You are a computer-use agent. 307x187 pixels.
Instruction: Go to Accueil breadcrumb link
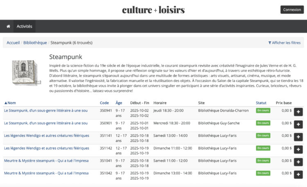pos(13,43)
